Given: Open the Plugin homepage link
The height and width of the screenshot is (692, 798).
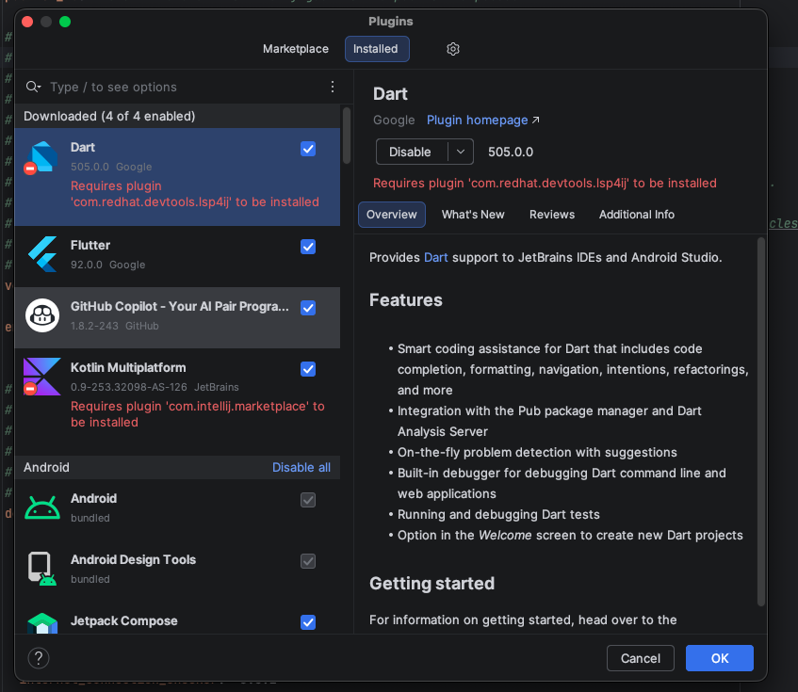Looking at the screenshot, I should pos(477,120).
